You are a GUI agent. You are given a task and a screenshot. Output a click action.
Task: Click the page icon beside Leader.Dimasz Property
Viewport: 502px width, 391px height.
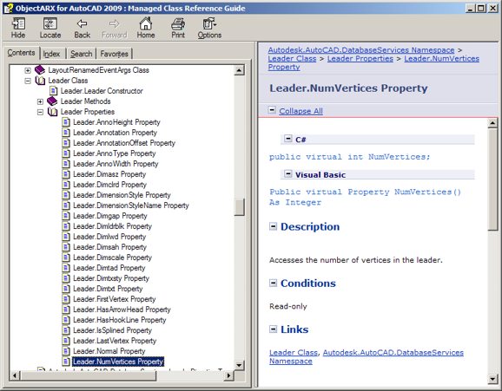coord(66,174)
